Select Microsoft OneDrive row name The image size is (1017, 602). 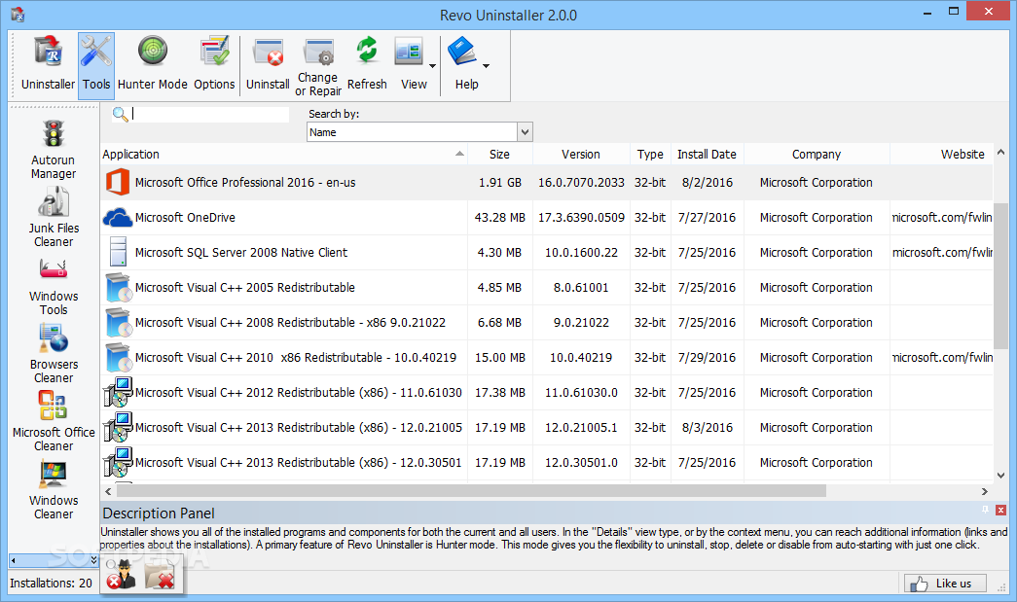tap(185, 218)
